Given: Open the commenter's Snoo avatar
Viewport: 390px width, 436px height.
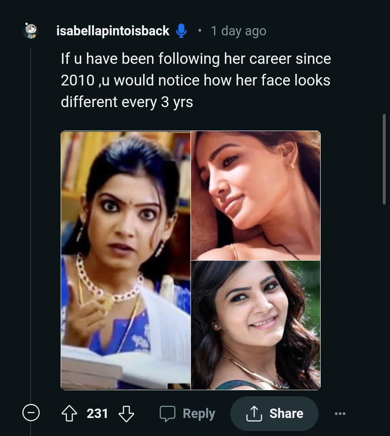Looking at the screenshot, I should [31, 31].
